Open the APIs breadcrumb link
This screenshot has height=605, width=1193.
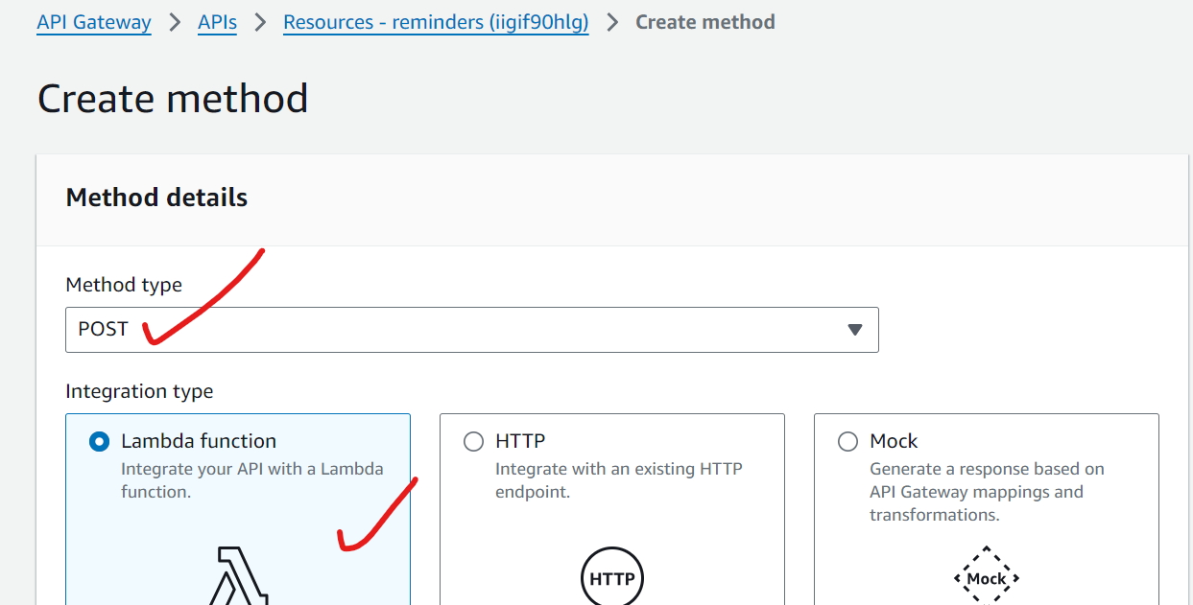(217, 22)
